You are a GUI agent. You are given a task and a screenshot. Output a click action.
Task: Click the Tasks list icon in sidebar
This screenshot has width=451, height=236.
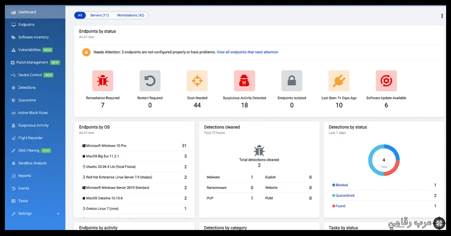(x=14, y=201)
